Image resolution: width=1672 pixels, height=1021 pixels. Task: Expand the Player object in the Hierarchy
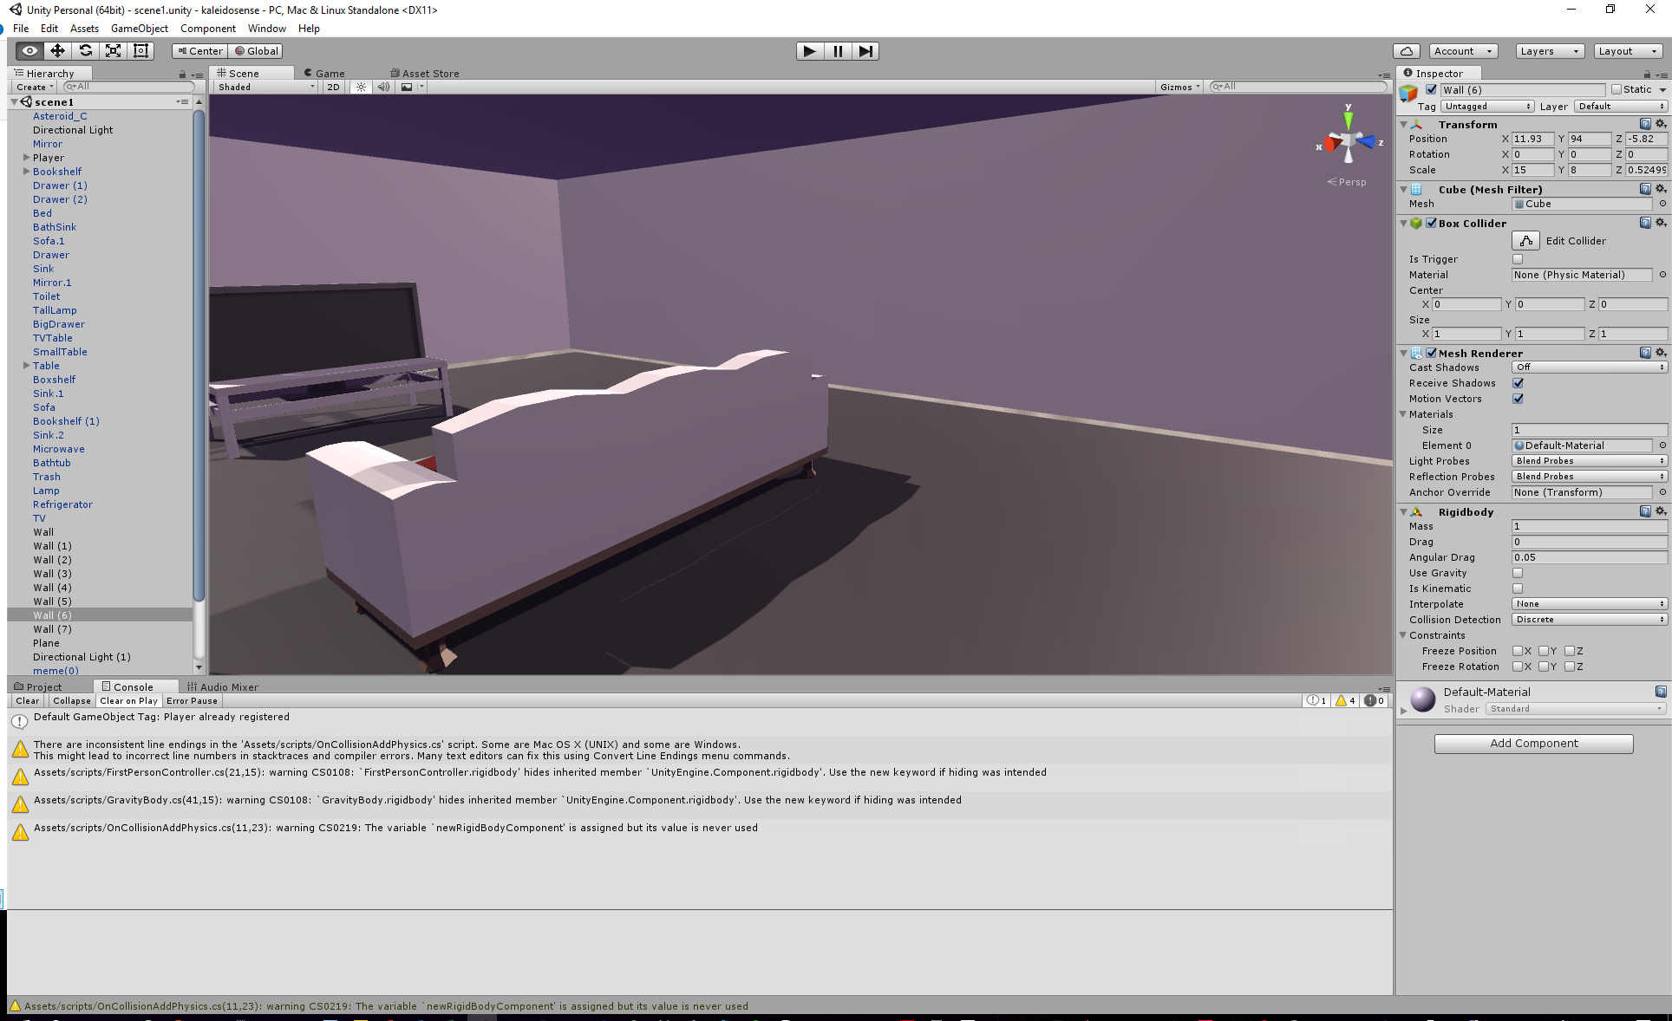point(25,157)
